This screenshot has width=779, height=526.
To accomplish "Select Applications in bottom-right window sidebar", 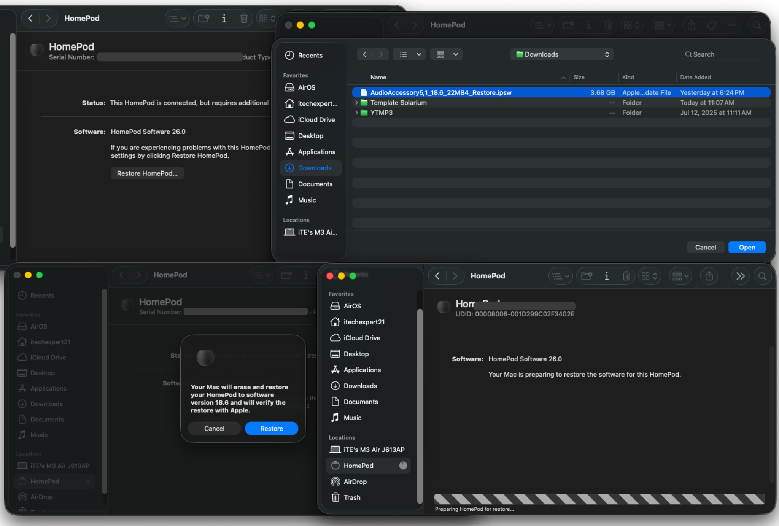I will click(368, 370).
